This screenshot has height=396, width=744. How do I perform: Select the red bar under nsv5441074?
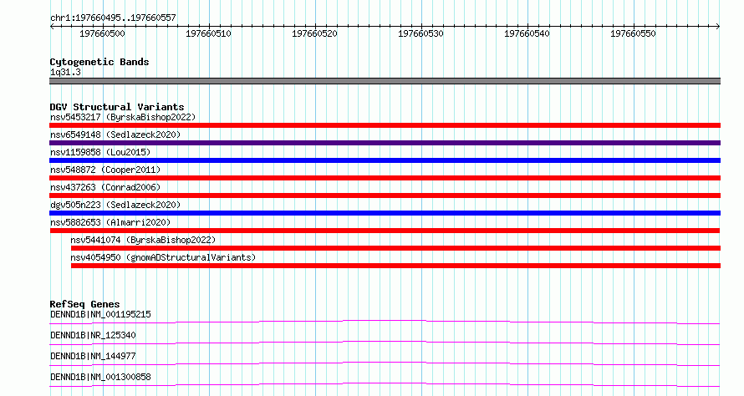[395, 248]
